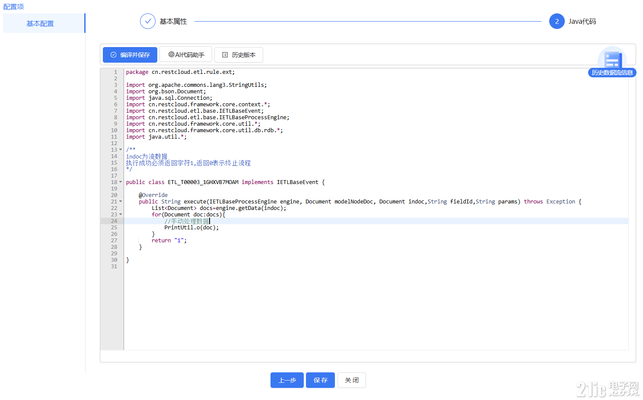Click the import java.util.* line

[156, 137]
